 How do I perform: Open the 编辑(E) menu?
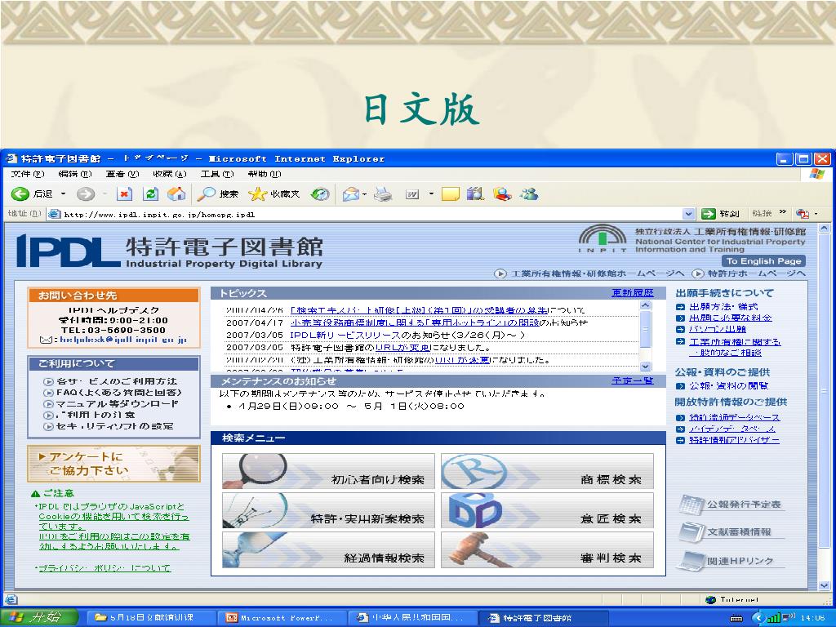[x=74, y=174]
